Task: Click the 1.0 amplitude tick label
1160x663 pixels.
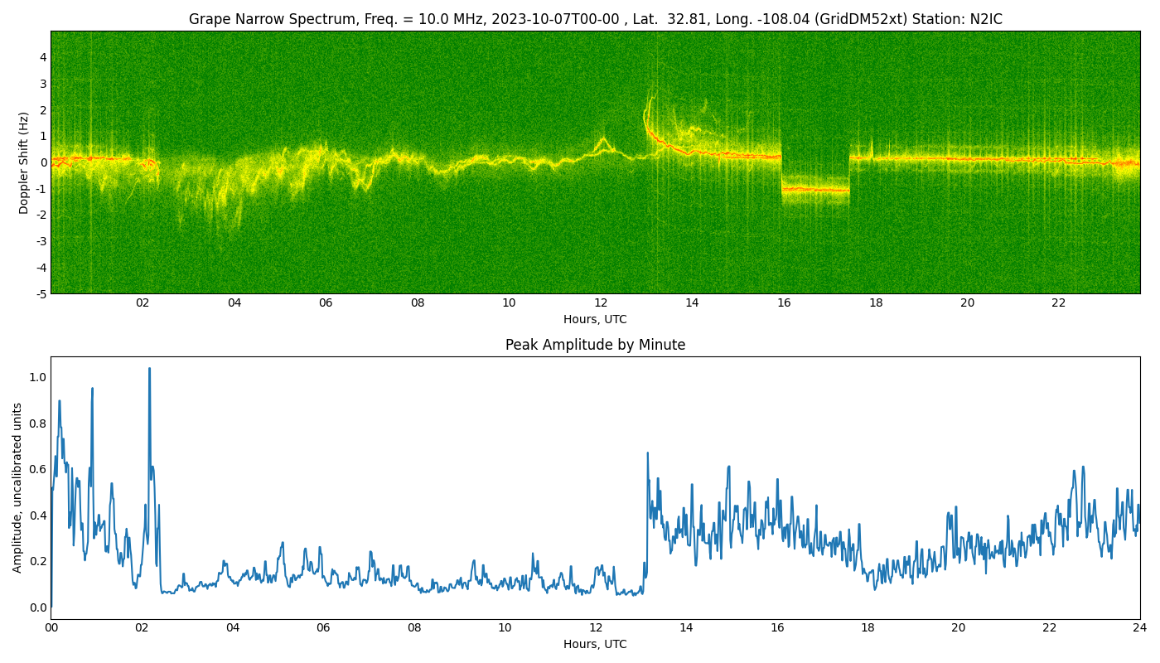Action: (37, 377)
